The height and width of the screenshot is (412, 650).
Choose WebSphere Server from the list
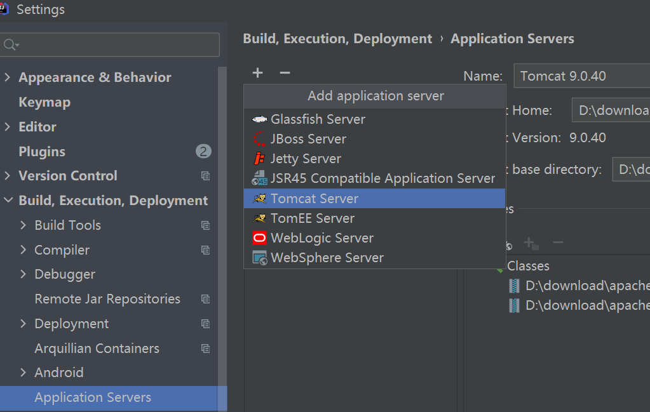tap(375, 258)
